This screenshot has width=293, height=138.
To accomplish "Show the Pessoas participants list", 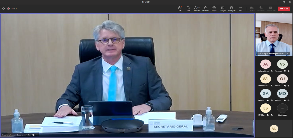I will point(197,8).
